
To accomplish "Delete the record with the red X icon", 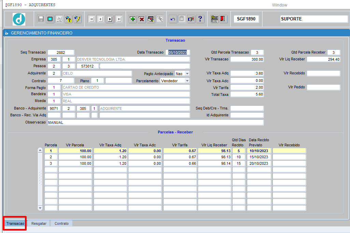I will 142,19.
